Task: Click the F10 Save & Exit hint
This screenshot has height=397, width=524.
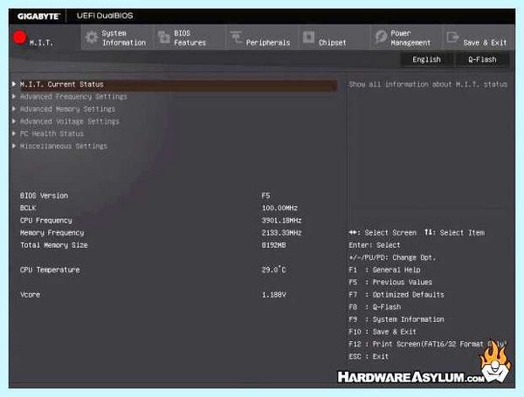Action: (x=383, y=332)
